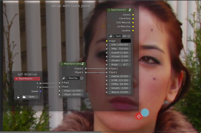This screenshot has height=133, width=201.
Task: Click the Spot- group name field
Action: (x=118, y=36)
